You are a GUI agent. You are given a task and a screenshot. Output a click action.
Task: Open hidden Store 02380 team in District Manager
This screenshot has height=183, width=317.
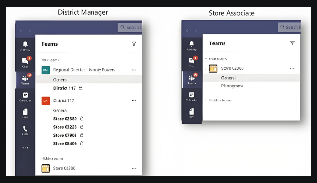click(64, 168)
